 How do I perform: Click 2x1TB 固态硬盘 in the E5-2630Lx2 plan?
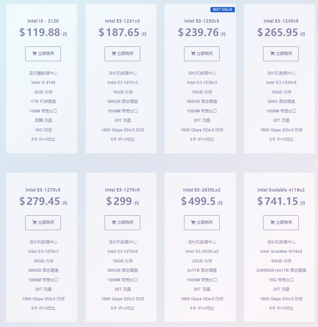click(x=202, y=270)
